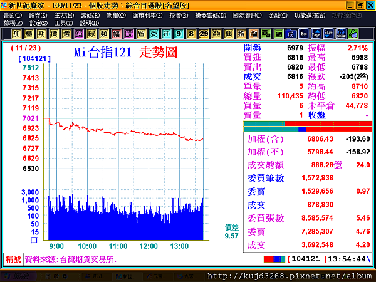Click the cyan 委 toolbar icon
This screenshot has width=376, height=282.
(x=154, y=34)
